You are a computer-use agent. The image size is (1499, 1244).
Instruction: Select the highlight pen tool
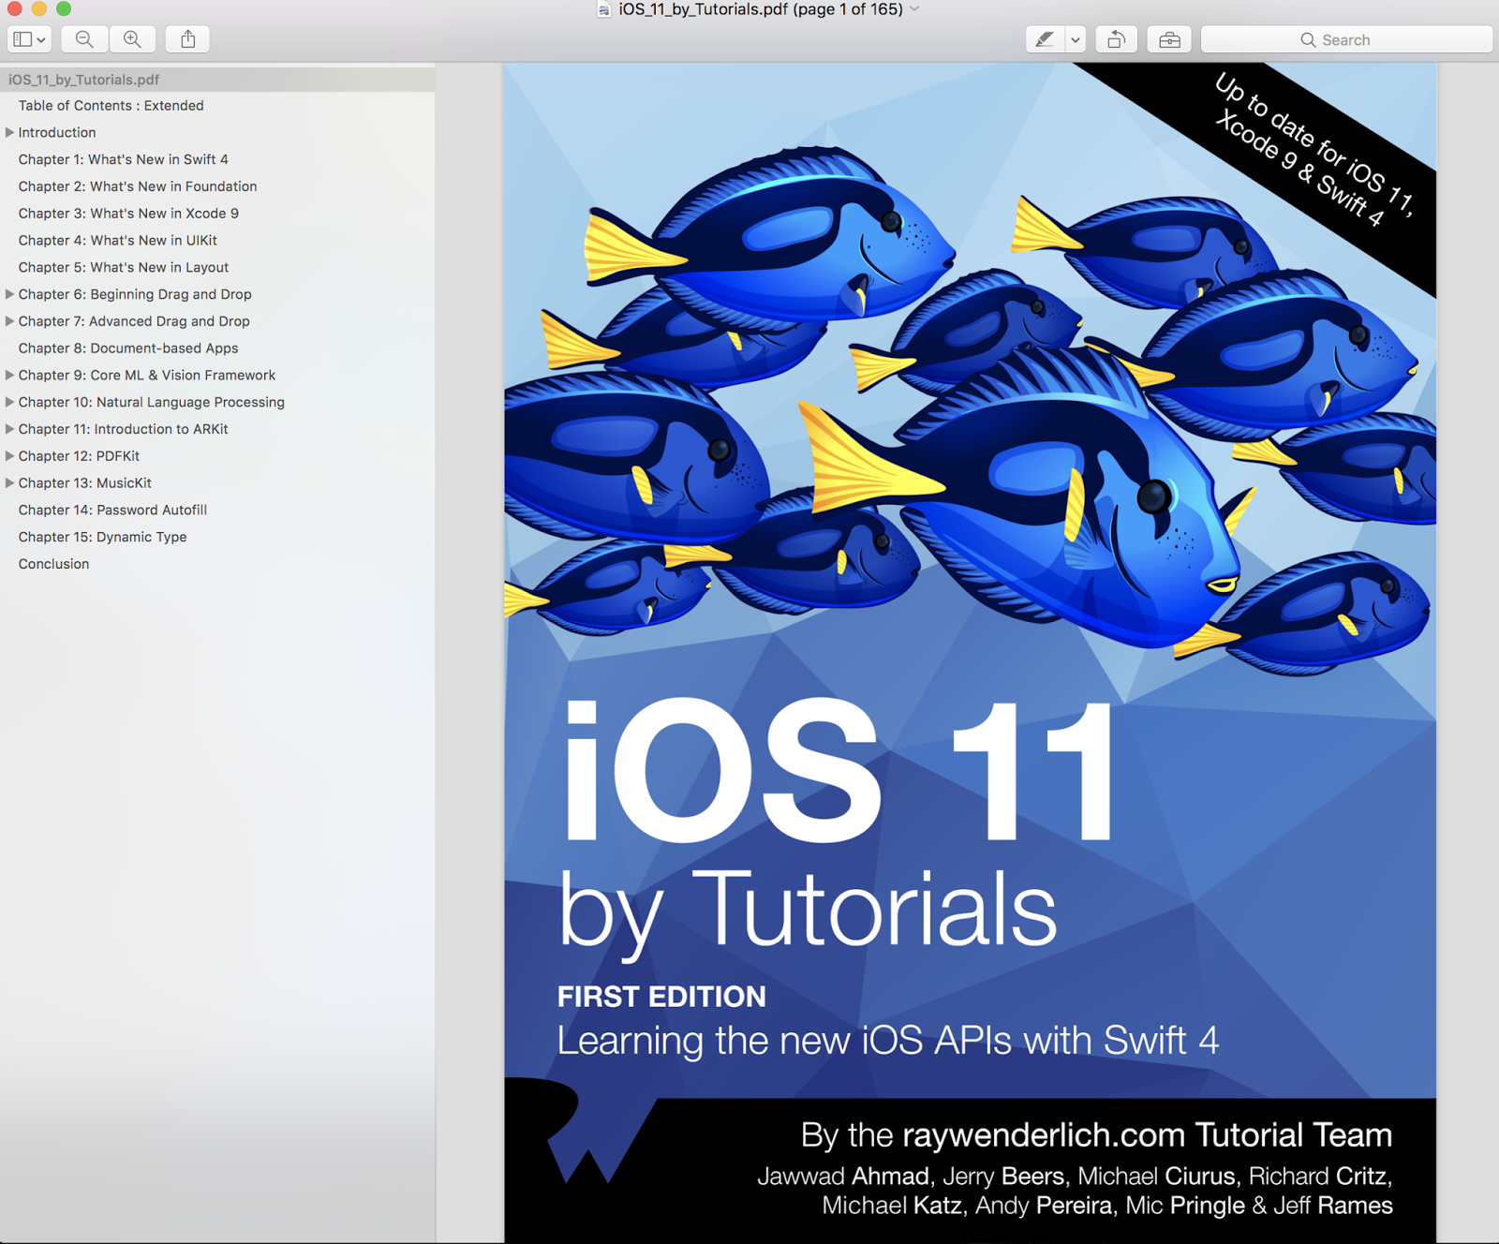click(x=1045, y=39)
